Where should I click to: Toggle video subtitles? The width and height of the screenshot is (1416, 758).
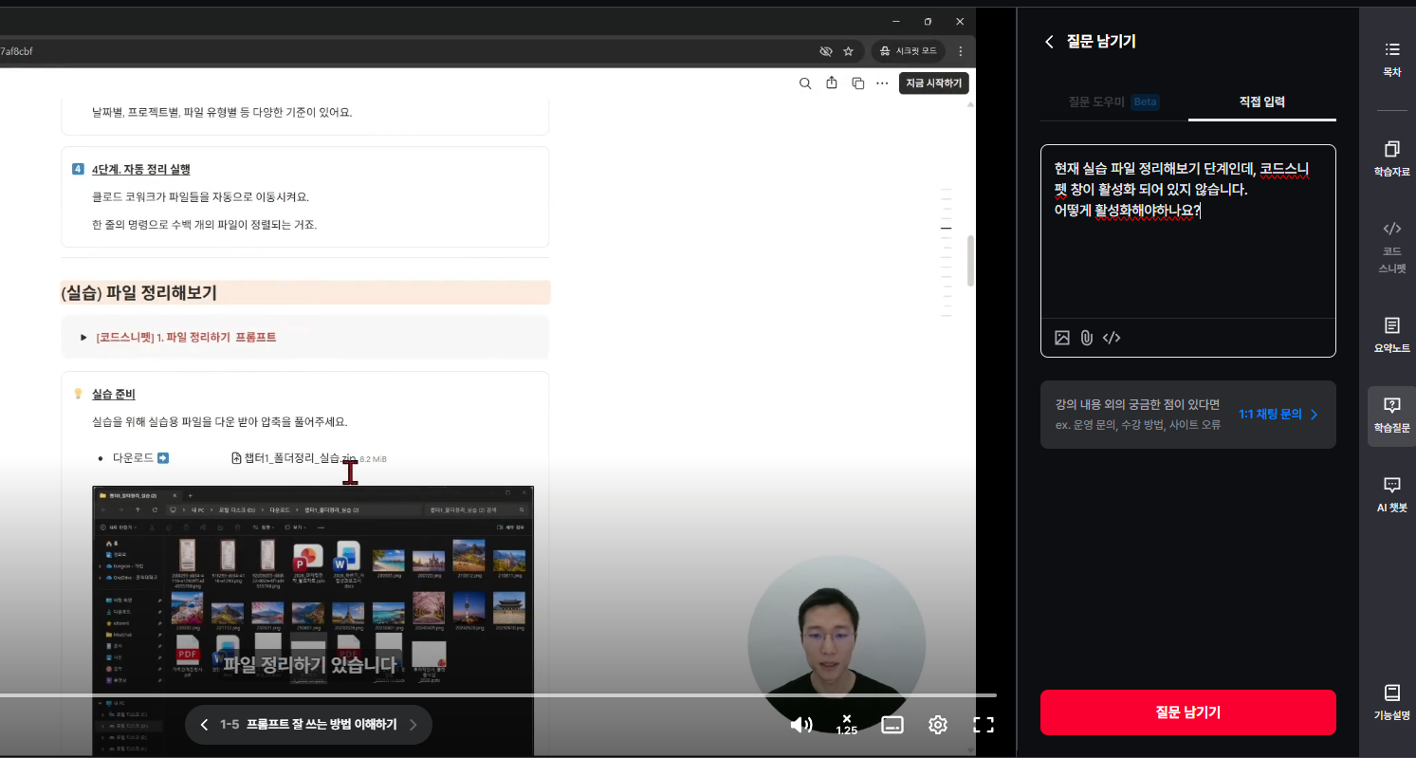pyautogui.click(x=892, y=725)
